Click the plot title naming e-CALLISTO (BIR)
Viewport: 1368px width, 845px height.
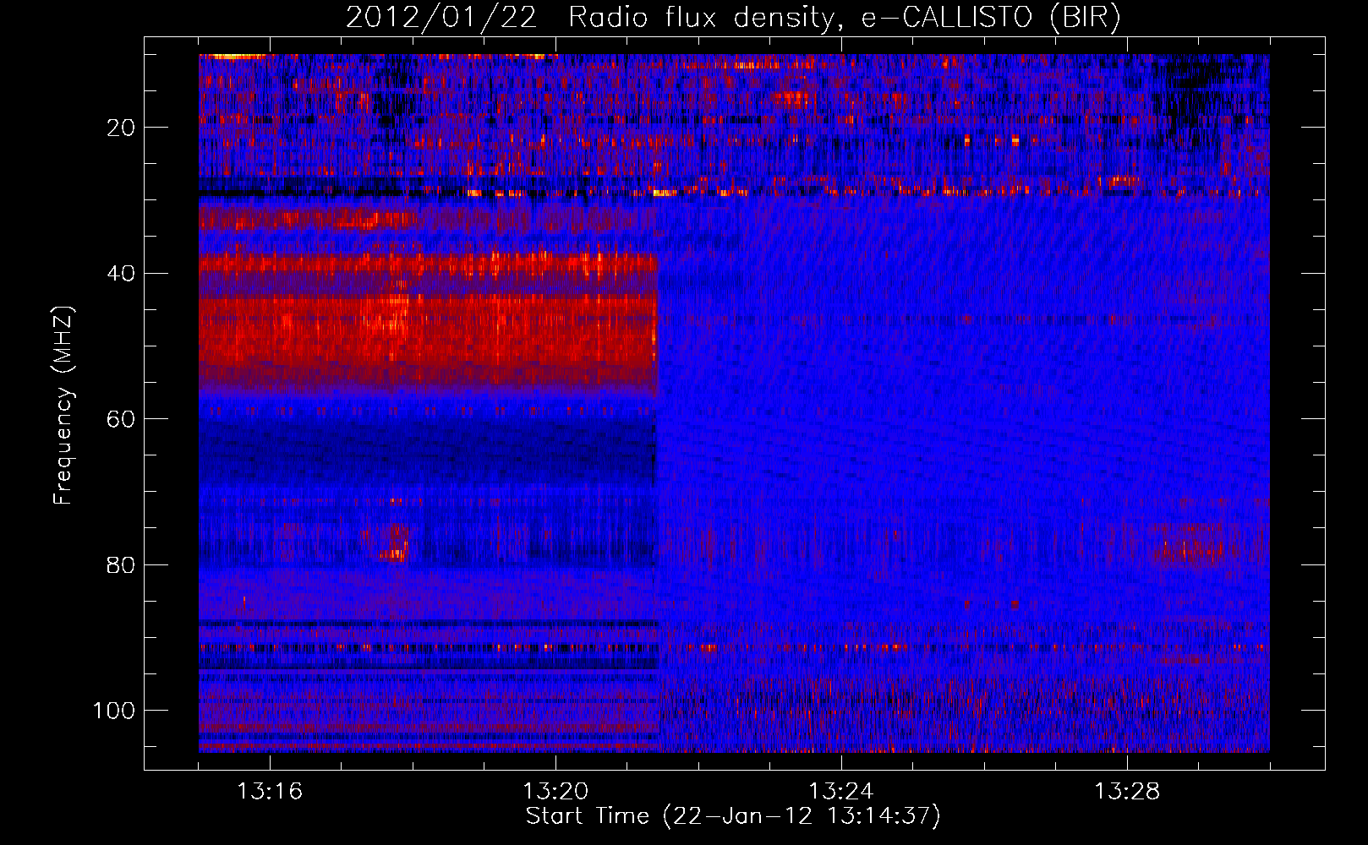point(733,17)
